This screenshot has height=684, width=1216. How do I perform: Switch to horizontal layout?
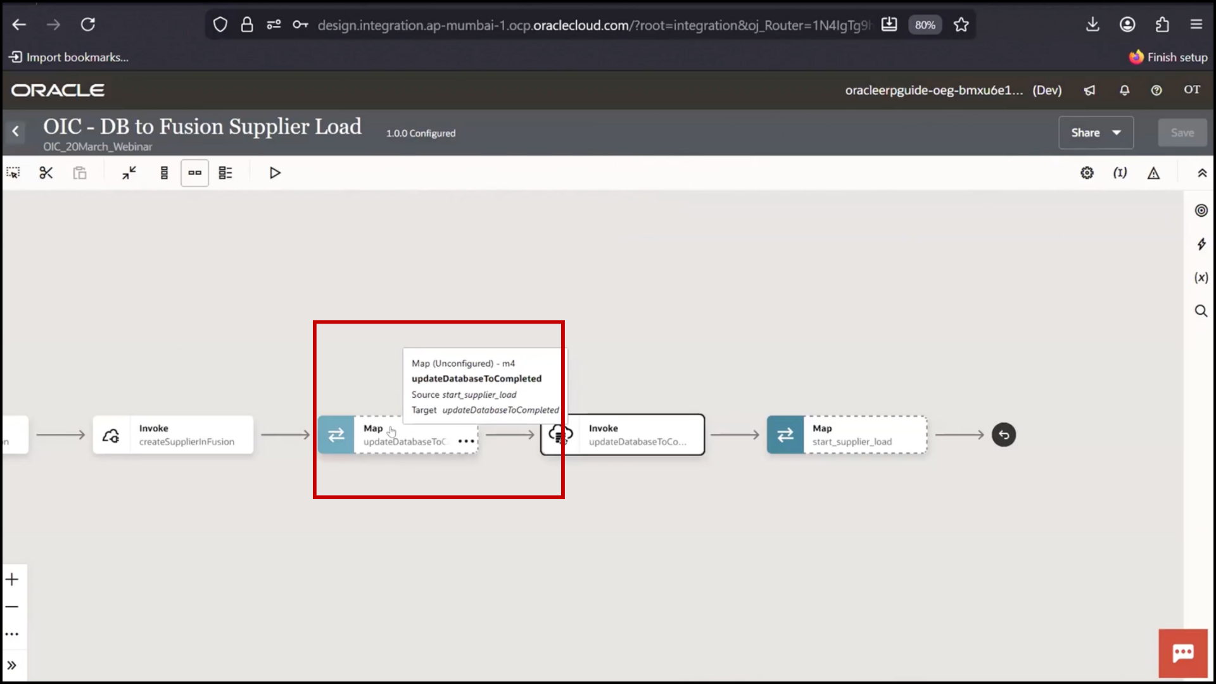point(194,173)
